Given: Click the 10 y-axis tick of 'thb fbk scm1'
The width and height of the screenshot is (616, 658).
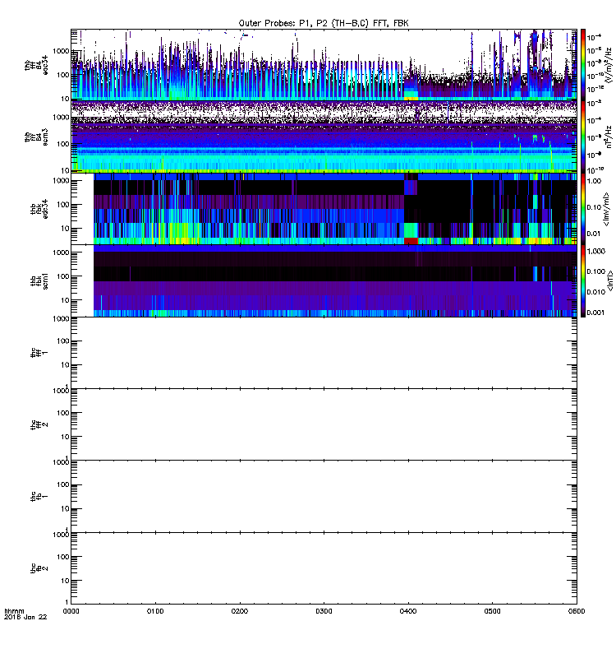Looking at the screenshot, I should tap(65, 300).
